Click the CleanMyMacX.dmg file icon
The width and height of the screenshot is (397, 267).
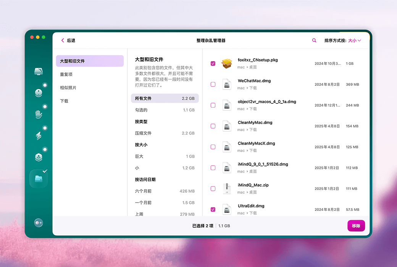(x=227, y=147)
